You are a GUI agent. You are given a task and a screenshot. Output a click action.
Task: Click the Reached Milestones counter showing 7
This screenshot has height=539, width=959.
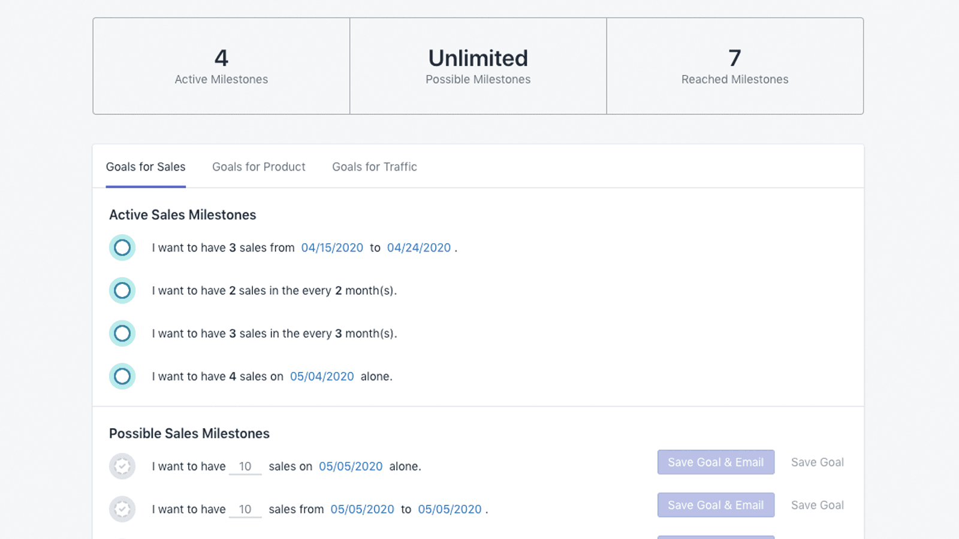coord(735,66)
